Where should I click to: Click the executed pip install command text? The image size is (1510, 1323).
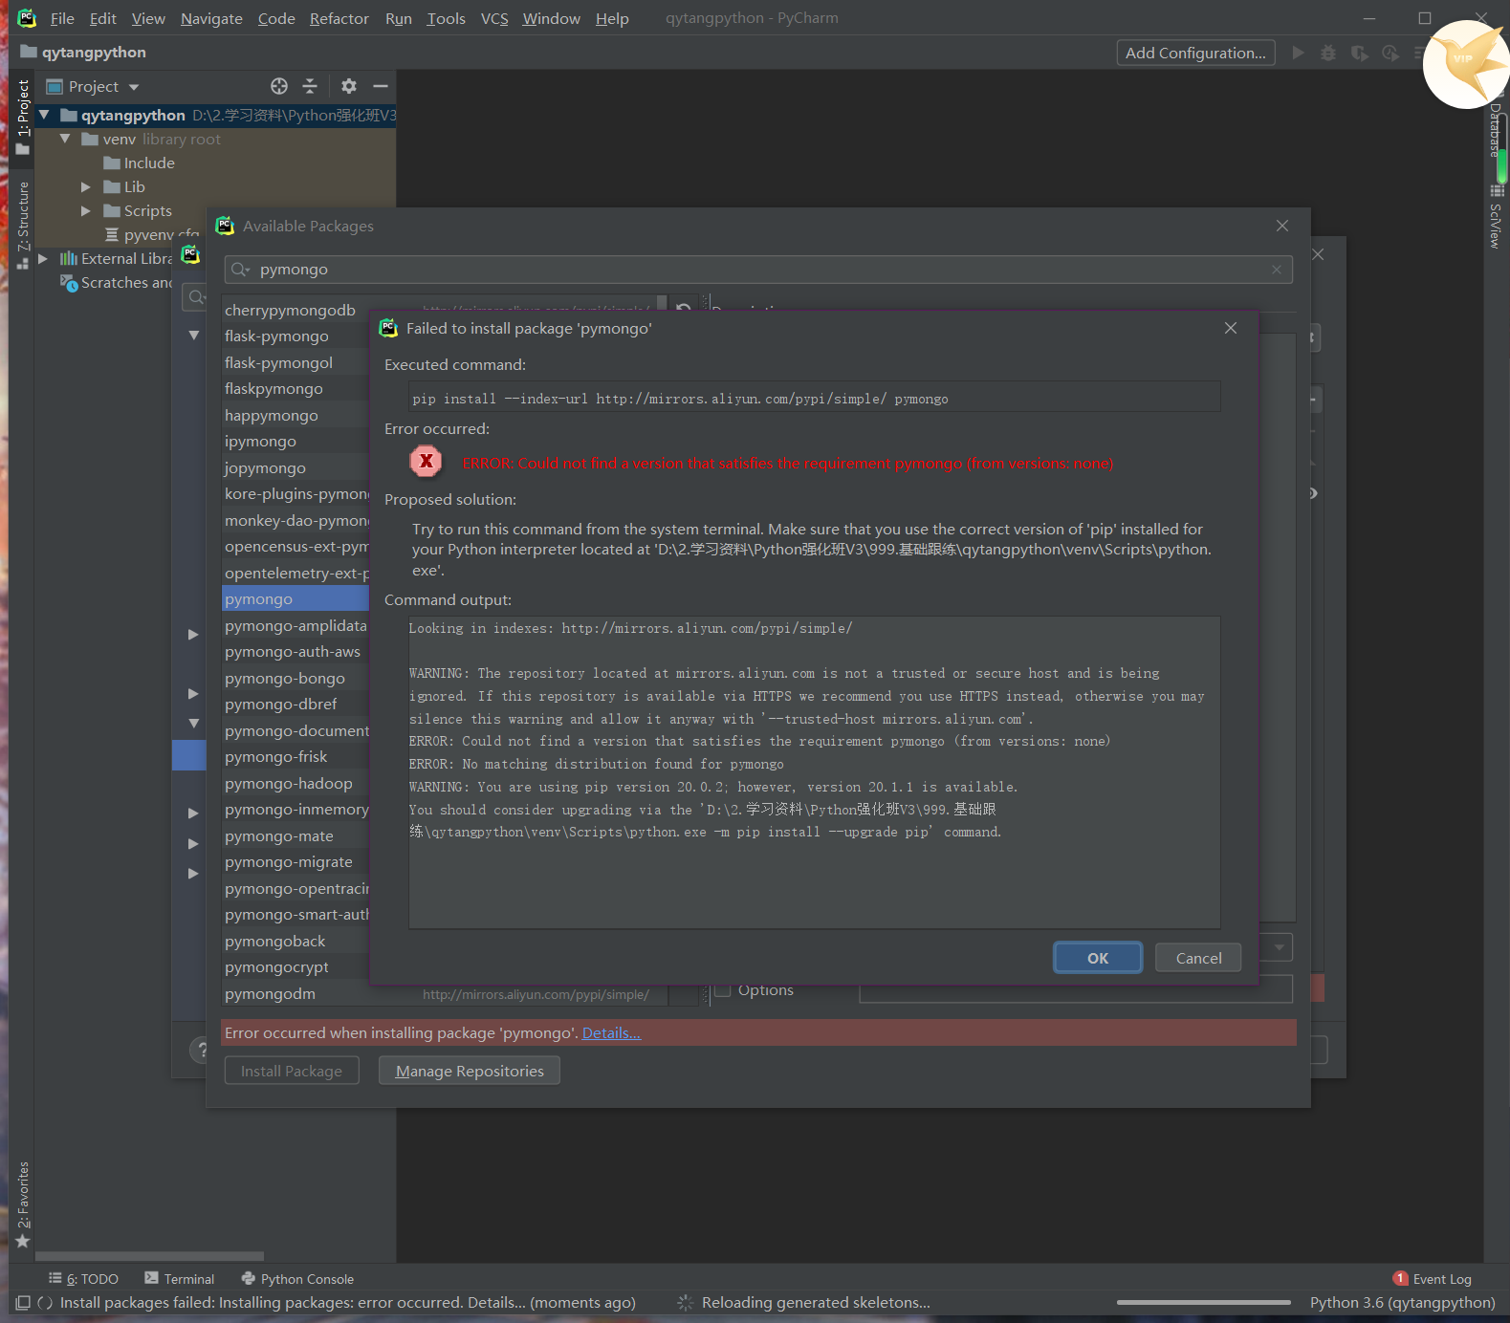tap(680, 399)
